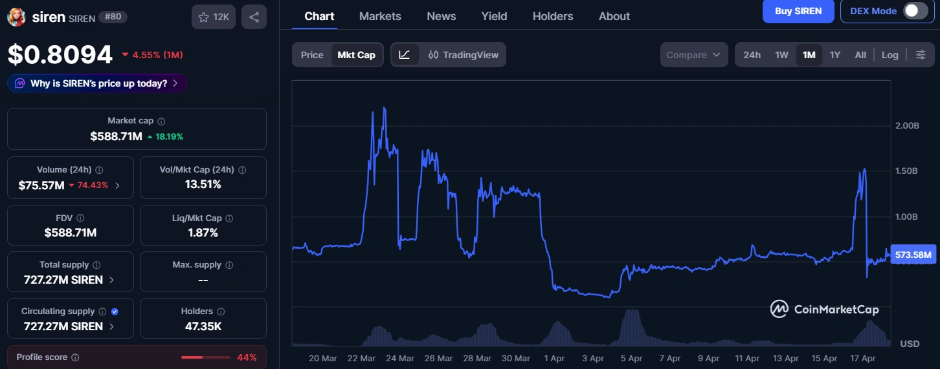
Task: Click the $588.71M Market cap value
Action: point(117,136)
